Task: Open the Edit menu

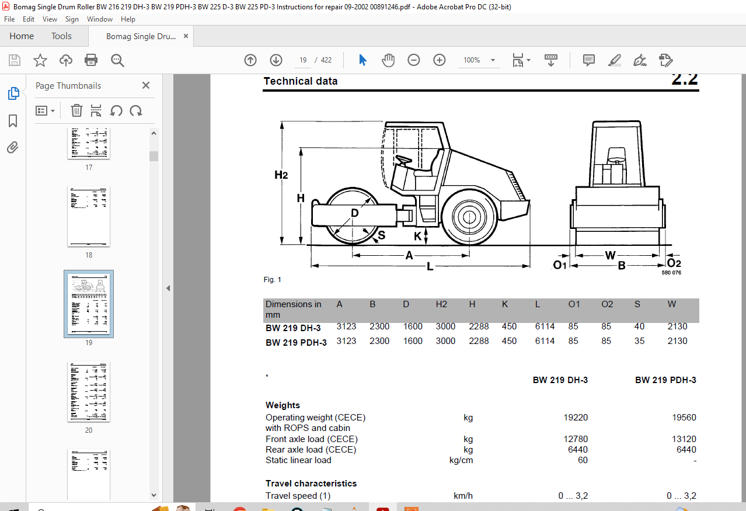Action: click(x=29, y=19)
